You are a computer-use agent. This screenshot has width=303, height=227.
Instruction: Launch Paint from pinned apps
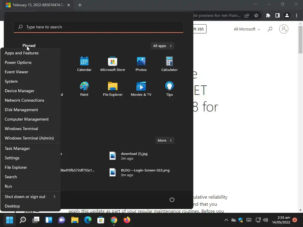click(84, 89)
